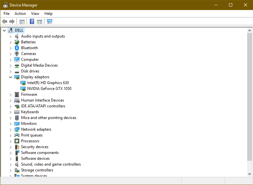
Task: Click the Computer monitor icon
Action: coord(17,60)
